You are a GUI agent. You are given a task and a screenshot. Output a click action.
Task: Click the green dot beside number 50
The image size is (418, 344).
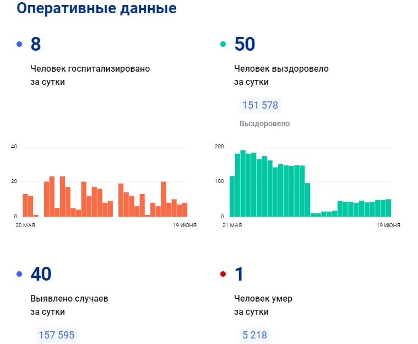point(223,44)
